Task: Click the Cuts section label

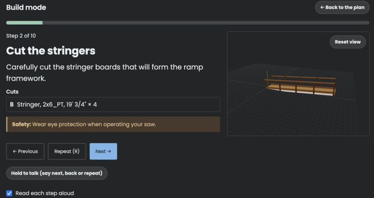Action: pos(12,92)
